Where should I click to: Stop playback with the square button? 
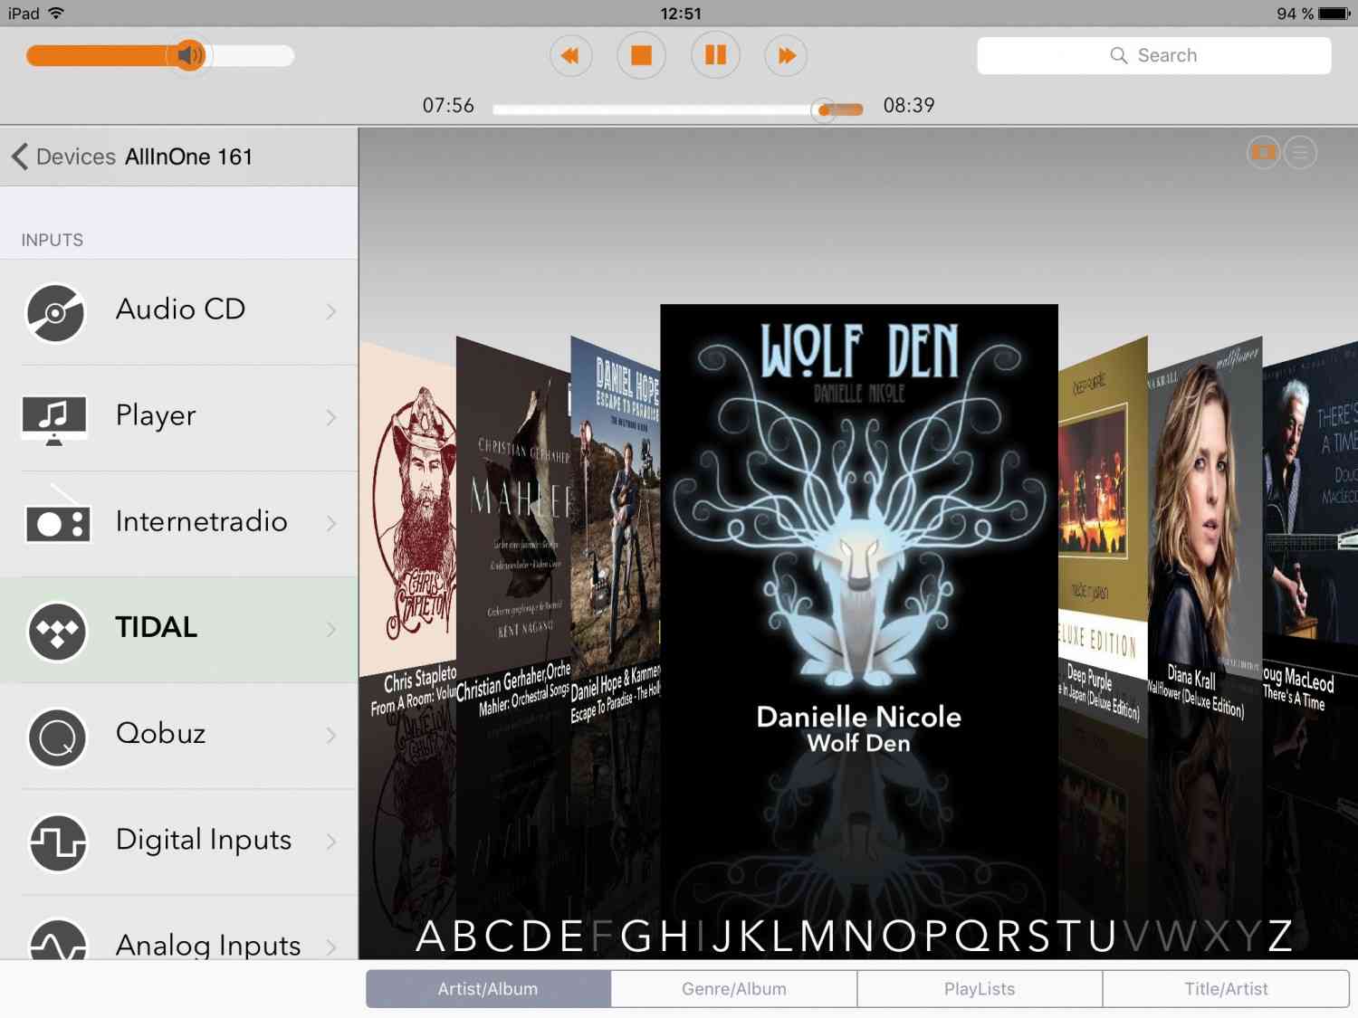(641, 56)
